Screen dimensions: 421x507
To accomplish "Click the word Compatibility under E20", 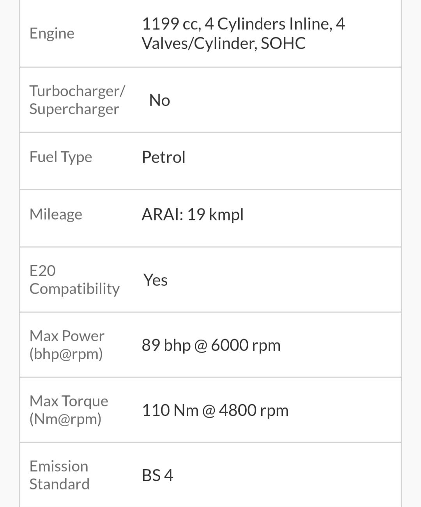I will tap(74, 289).
